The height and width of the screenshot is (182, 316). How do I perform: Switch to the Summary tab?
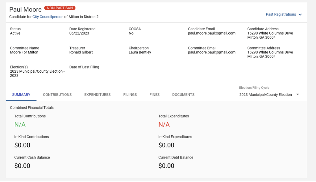(x=21, y=95)
